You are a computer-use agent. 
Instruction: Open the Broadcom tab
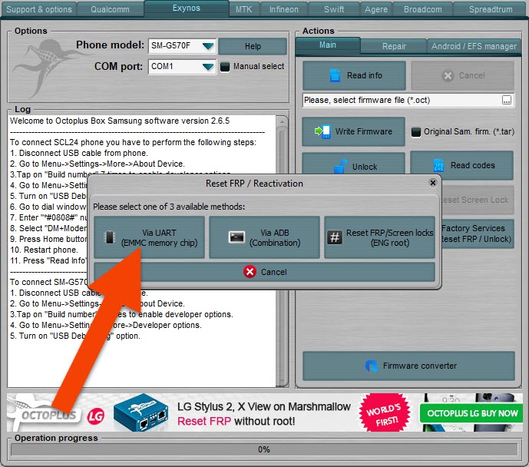423,9
